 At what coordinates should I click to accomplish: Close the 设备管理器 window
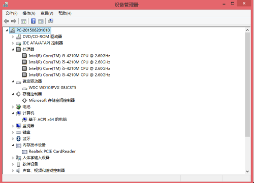[x=244, y=4]
